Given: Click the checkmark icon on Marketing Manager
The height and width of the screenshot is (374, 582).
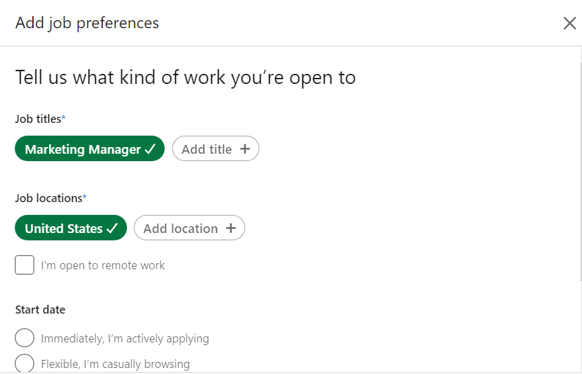Looking at the screenshot, I should tap(151, 149).
